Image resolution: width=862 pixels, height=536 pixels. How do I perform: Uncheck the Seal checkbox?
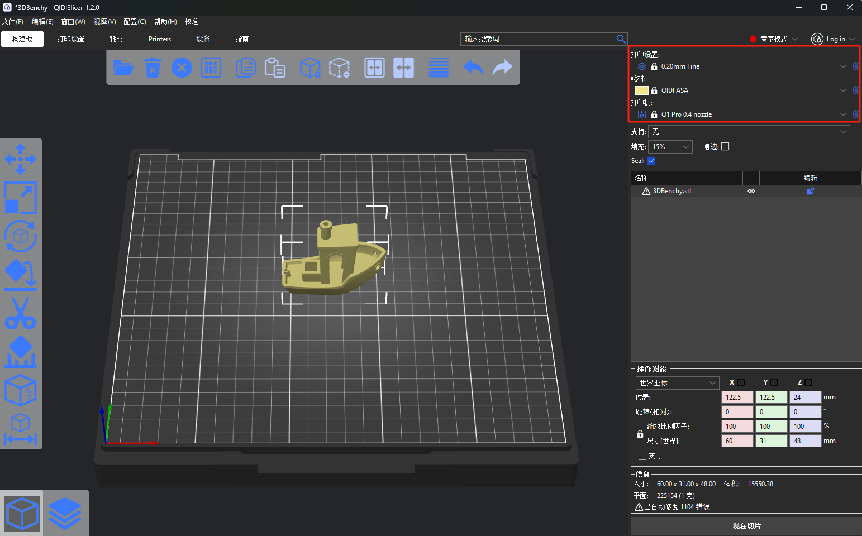click(x=651, y=161)
